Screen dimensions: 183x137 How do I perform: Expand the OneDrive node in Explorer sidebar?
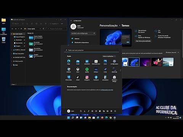12,50
